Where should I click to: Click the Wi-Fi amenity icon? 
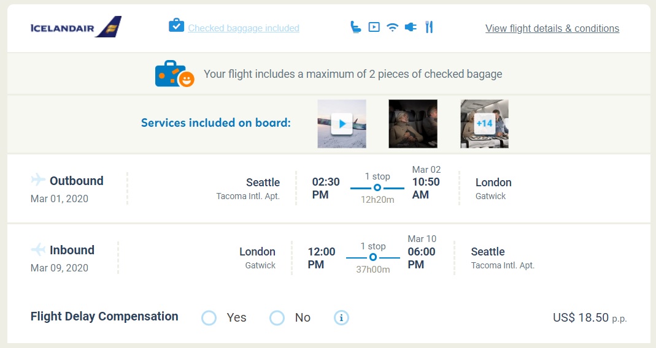[393, 27]
